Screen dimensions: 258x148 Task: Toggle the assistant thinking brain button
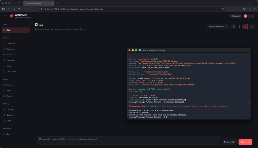pyautogui.click(x=245, y=27)
